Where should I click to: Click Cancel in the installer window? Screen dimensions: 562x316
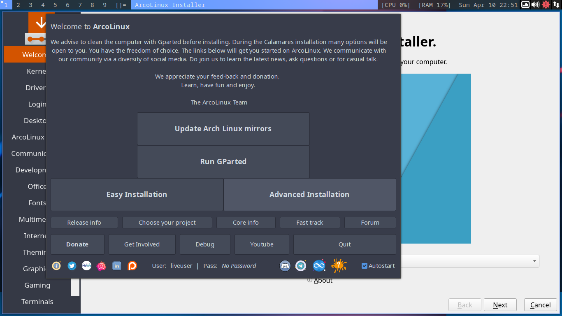pos(541,305)
